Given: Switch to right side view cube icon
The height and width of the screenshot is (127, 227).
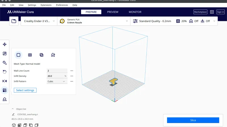Looking at the screenshot, I should tap(37, 125).
